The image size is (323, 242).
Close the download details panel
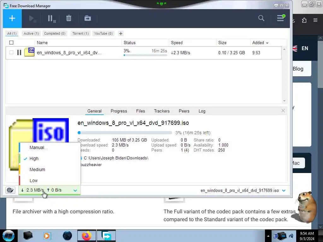(283, 111)
